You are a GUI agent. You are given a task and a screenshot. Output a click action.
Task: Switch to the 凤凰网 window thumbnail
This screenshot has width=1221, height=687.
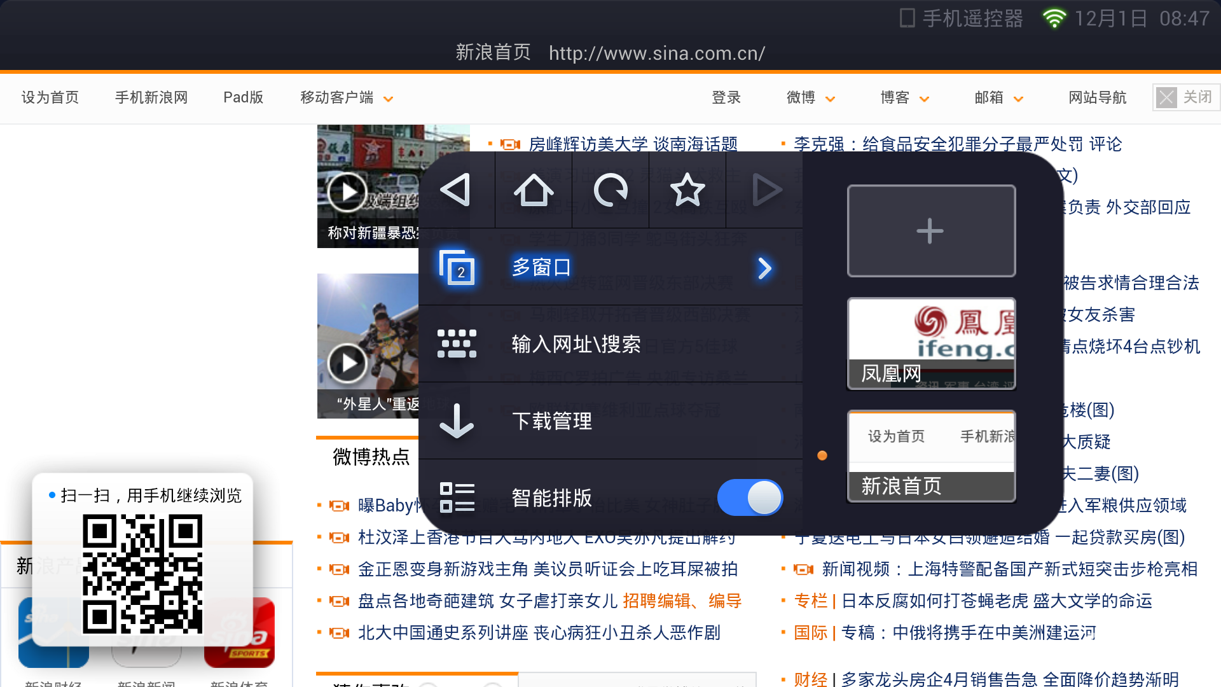(x=931, y=343)
